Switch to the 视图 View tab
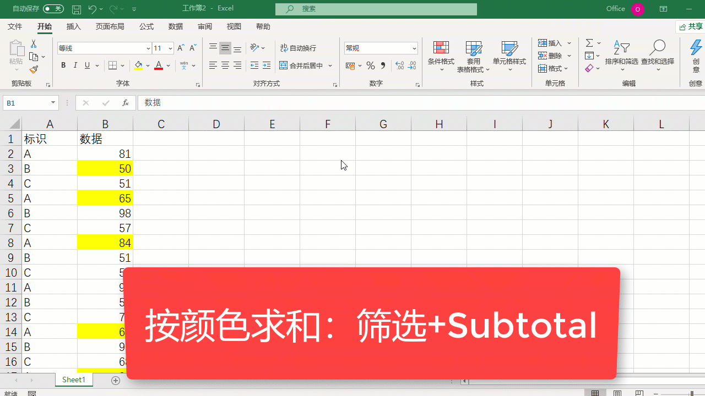Viewport: 705px width, 396px height. (x=234, y=26)
